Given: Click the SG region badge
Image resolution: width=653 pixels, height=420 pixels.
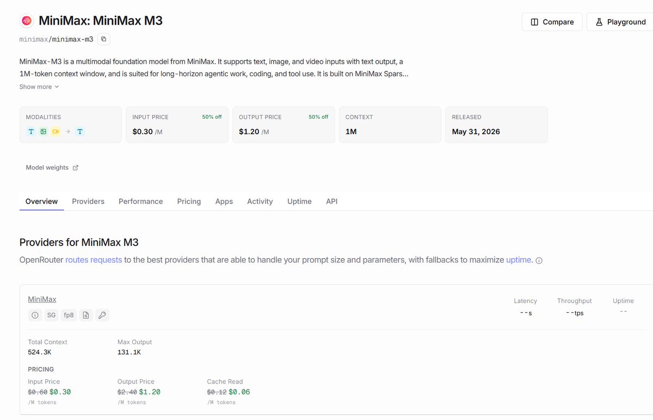Looking at the screenshot, I should pyautogui.click(x=51, y=315).
